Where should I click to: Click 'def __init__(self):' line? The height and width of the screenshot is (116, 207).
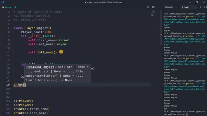pos(38,36)
